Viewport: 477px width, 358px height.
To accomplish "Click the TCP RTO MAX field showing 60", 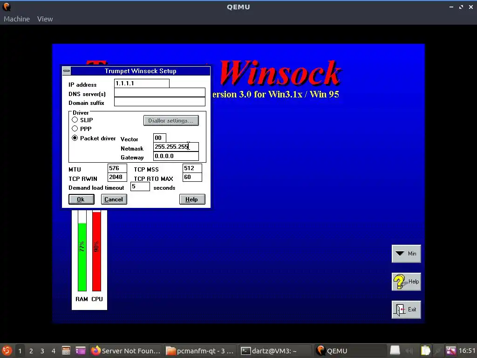I will [192, 177].
